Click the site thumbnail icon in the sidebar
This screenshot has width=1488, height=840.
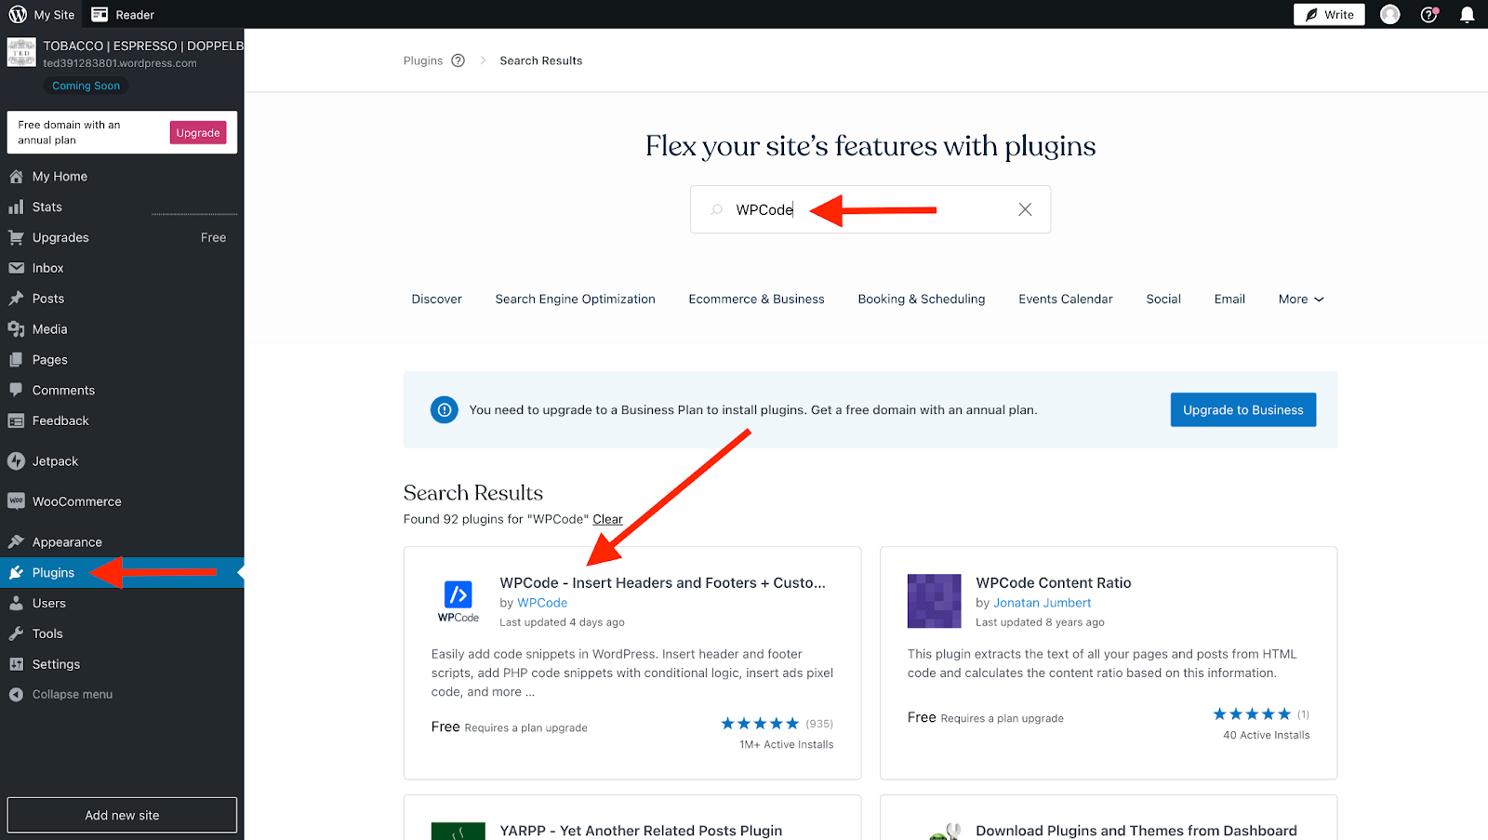(21, 52)
